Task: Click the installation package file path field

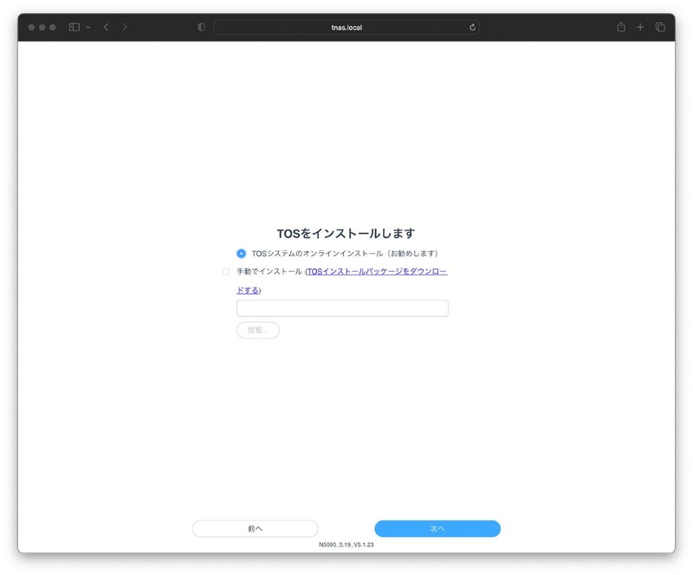Action: tap(342, 307)
